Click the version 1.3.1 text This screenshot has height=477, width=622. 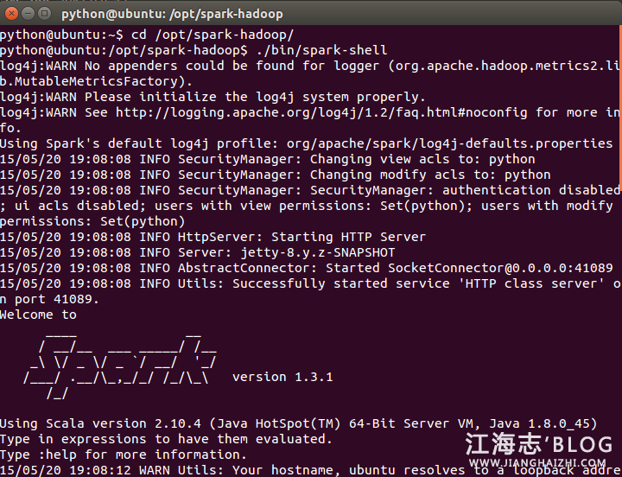coord(282,377)
